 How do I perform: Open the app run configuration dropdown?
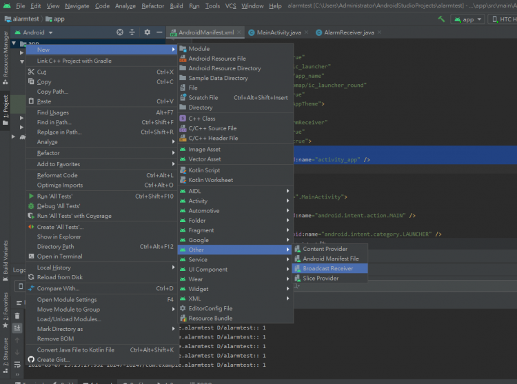pos(467,19)
